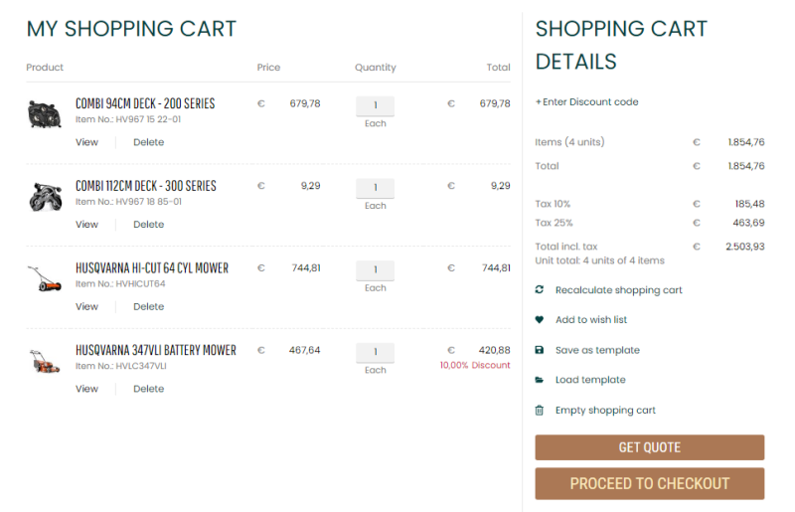Click the Tax 25% amount 463,69
795x512 pixels.
748,223
